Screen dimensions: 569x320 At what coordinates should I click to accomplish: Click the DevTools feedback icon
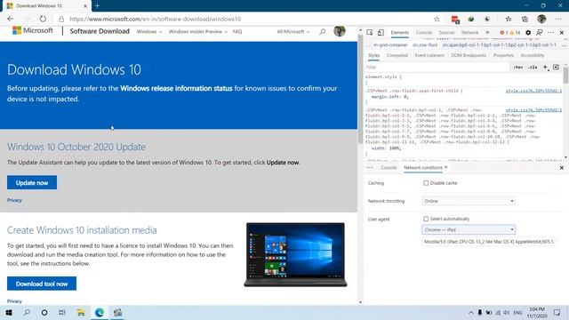tap(540, 32)
